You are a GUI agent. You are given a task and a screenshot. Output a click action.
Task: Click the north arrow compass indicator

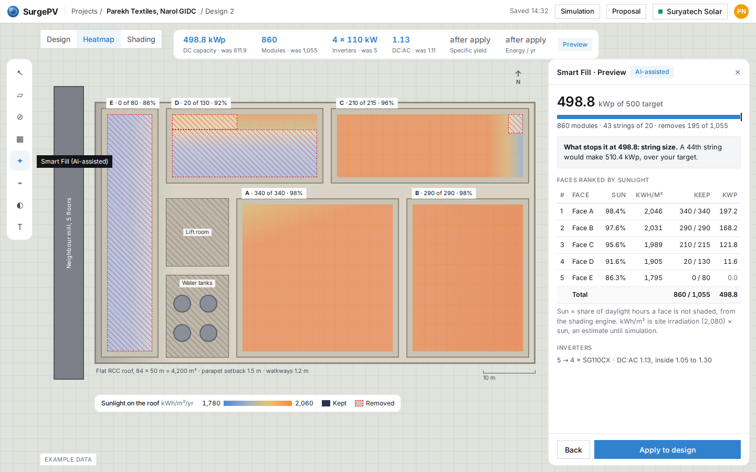(518, 77)
